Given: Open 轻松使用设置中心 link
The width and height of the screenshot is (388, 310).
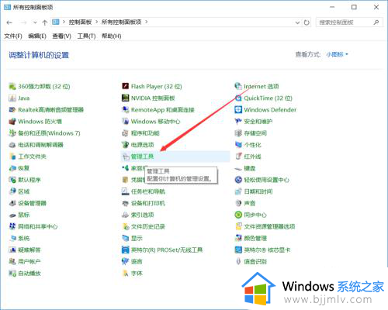Looking at the screenshot, I should point(267,180).
